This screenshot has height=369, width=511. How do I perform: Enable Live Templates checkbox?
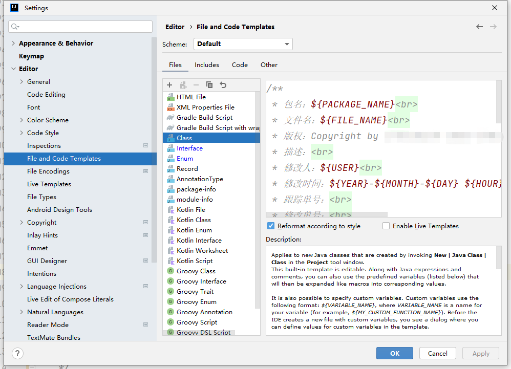386,226
